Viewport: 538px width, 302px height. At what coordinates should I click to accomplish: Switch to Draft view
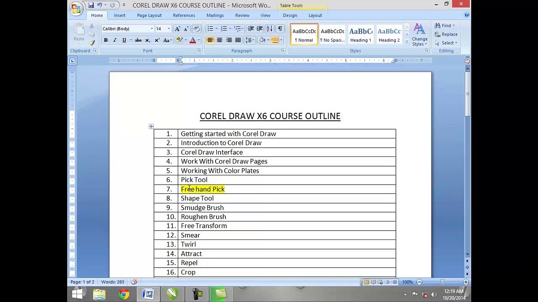pyautogui.click(x=395, y=282)
